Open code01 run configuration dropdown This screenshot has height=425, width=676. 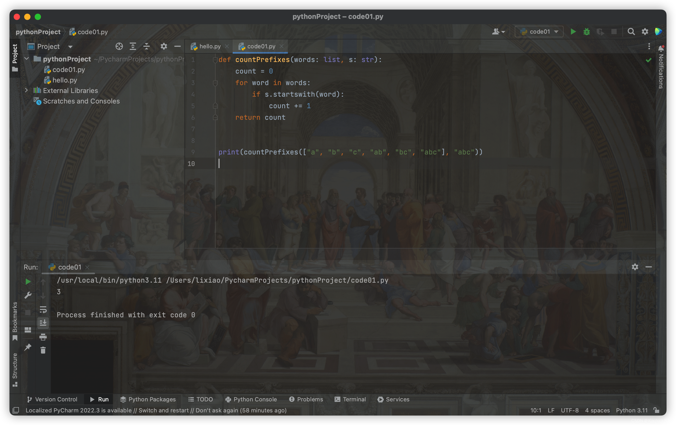click(x=539, y=32)
